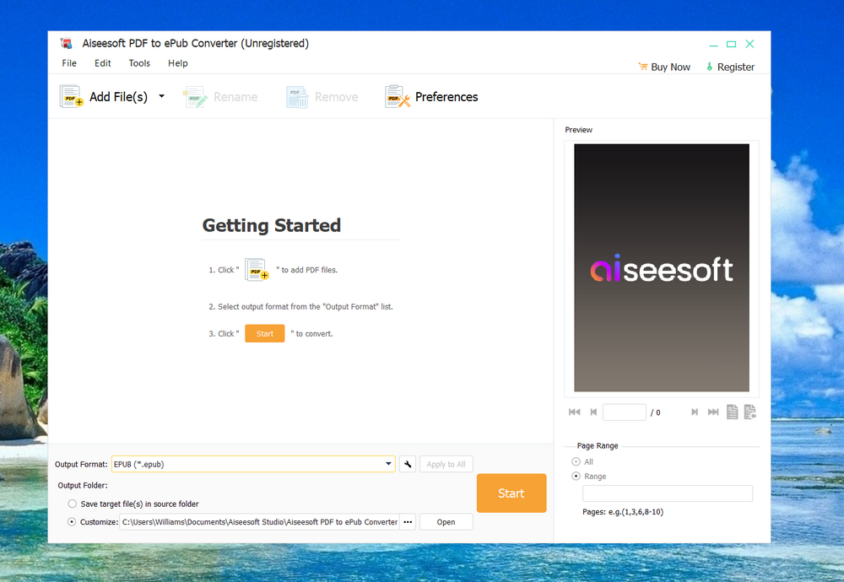Click the Remove toolbar icon
The width and height of the screenshot is (844, 582).
296,97
